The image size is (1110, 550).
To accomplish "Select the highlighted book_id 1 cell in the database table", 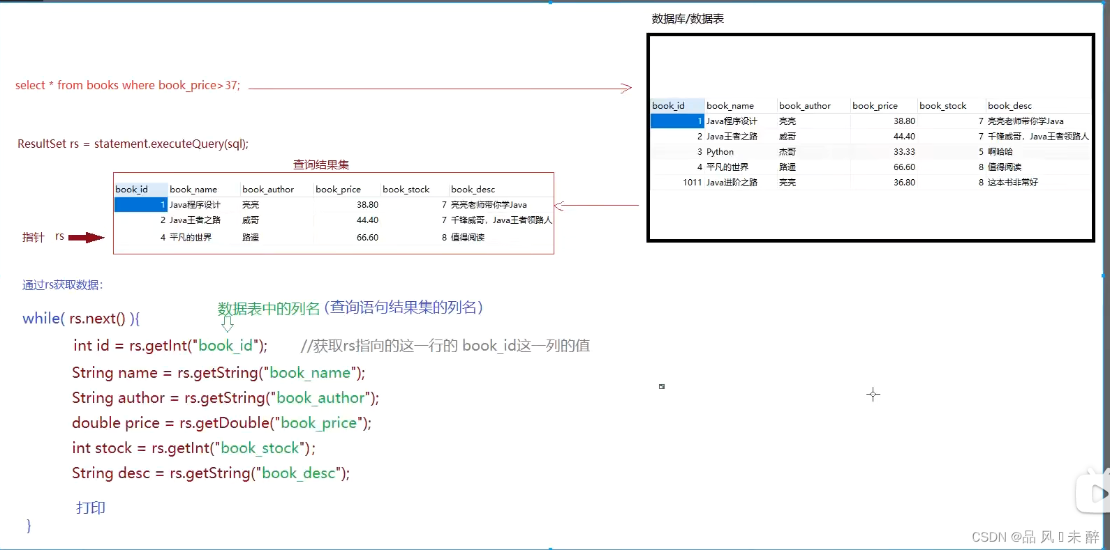I will [677, 121].
